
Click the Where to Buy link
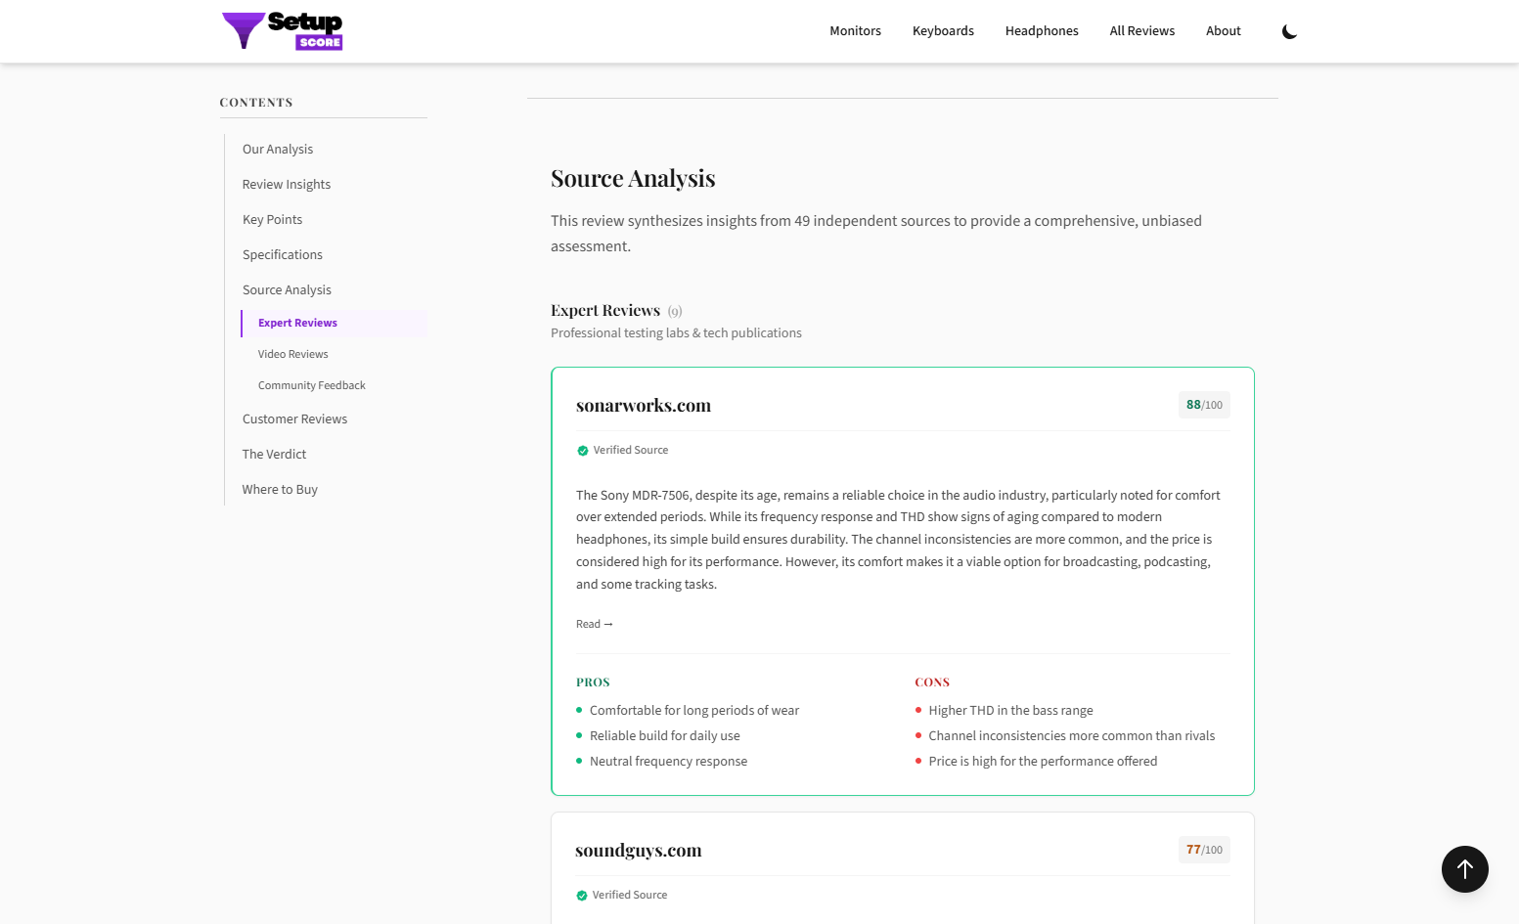tap(280, 489)
